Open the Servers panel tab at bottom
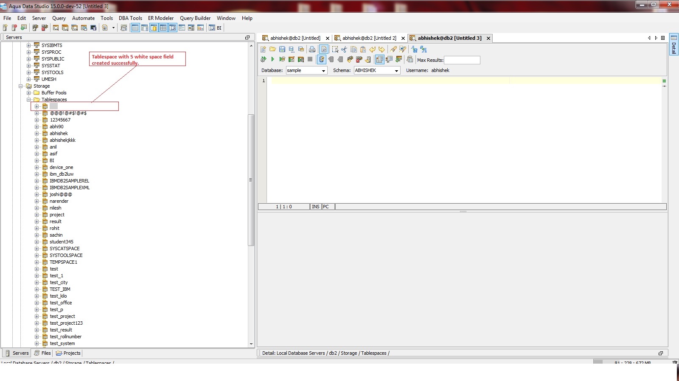The image size is (679, 381). click(x=17, y=353)
